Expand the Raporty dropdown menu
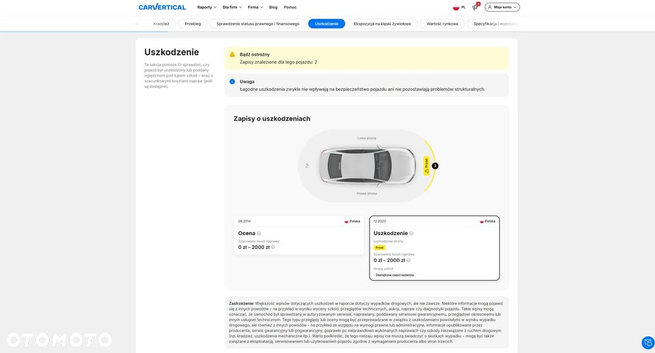 click(x=206, y=7)
